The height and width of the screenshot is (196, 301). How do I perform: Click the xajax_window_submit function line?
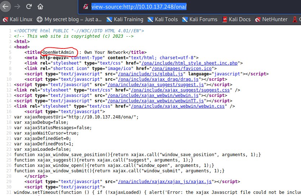click(x=119, y=171)
